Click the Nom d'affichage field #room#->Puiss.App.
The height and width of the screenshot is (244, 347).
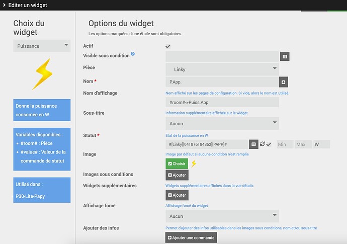(x=222, y=102)
